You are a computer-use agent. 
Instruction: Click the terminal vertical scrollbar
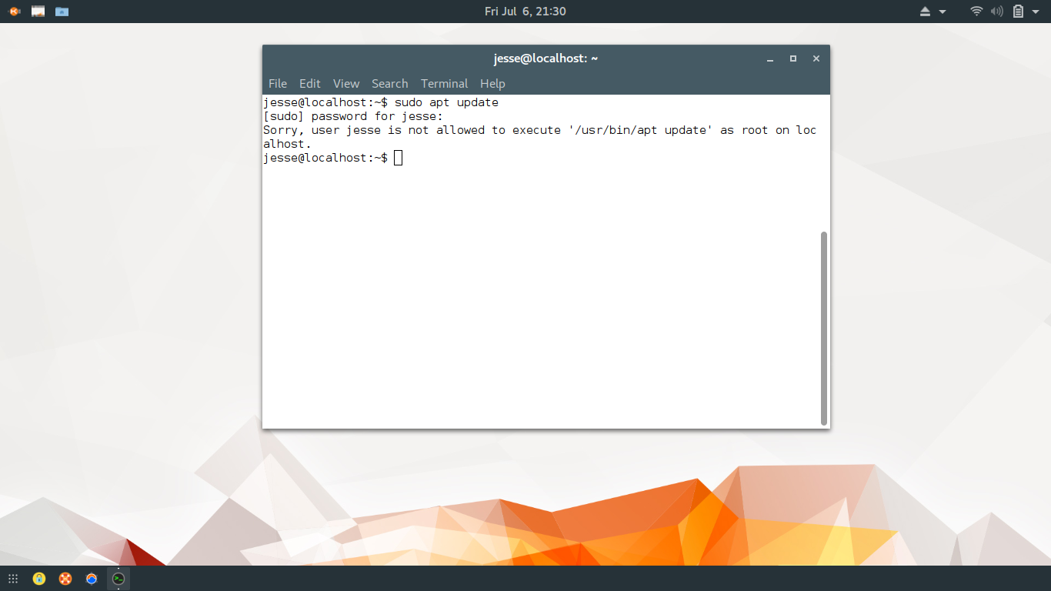(824, 329)
